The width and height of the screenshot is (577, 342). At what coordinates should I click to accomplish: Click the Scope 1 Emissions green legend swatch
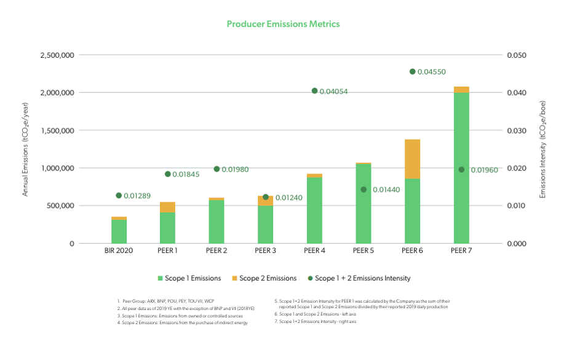pos(161,278)
